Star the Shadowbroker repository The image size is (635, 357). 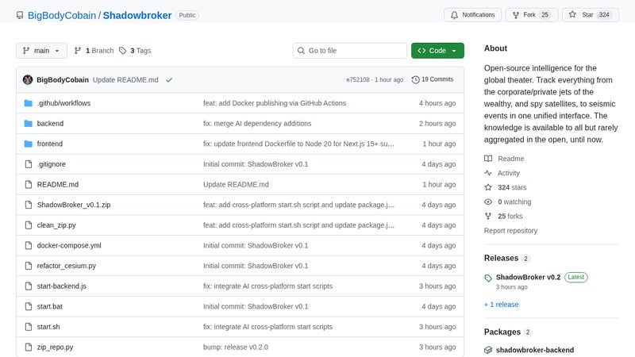click(574, 15)
